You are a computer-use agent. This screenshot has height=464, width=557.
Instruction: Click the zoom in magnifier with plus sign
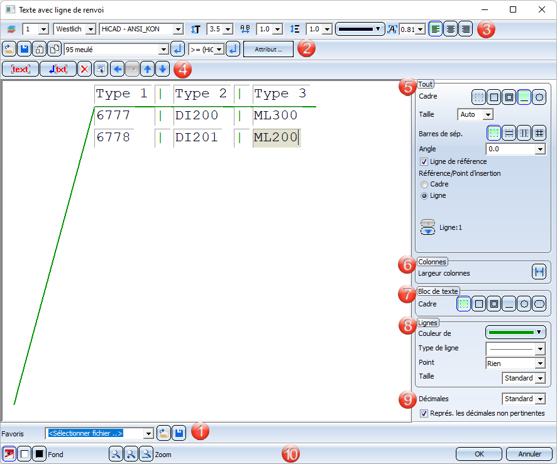131,454
